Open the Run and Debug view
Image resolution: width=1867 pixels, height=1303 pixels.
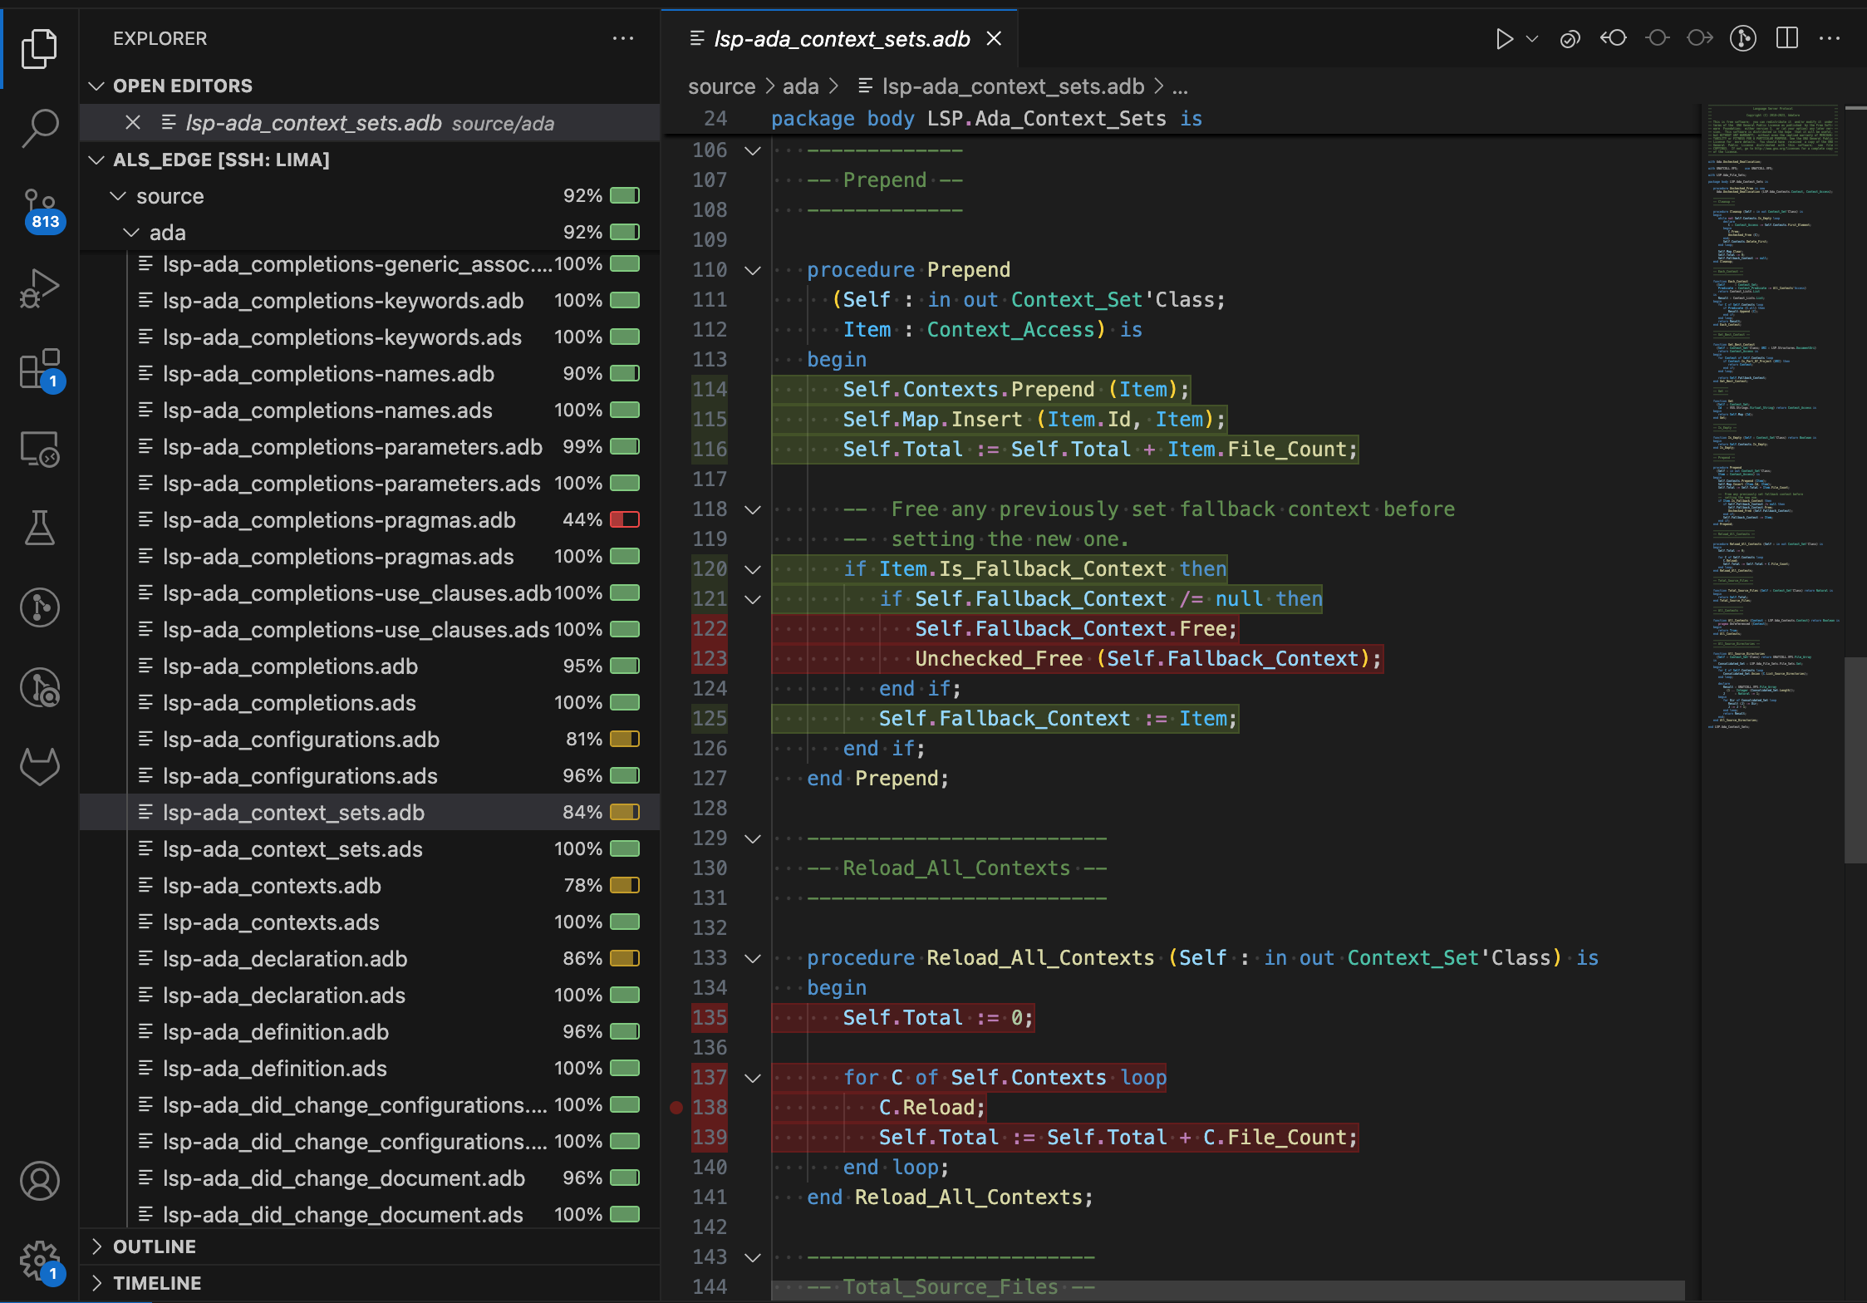point(39,288)
